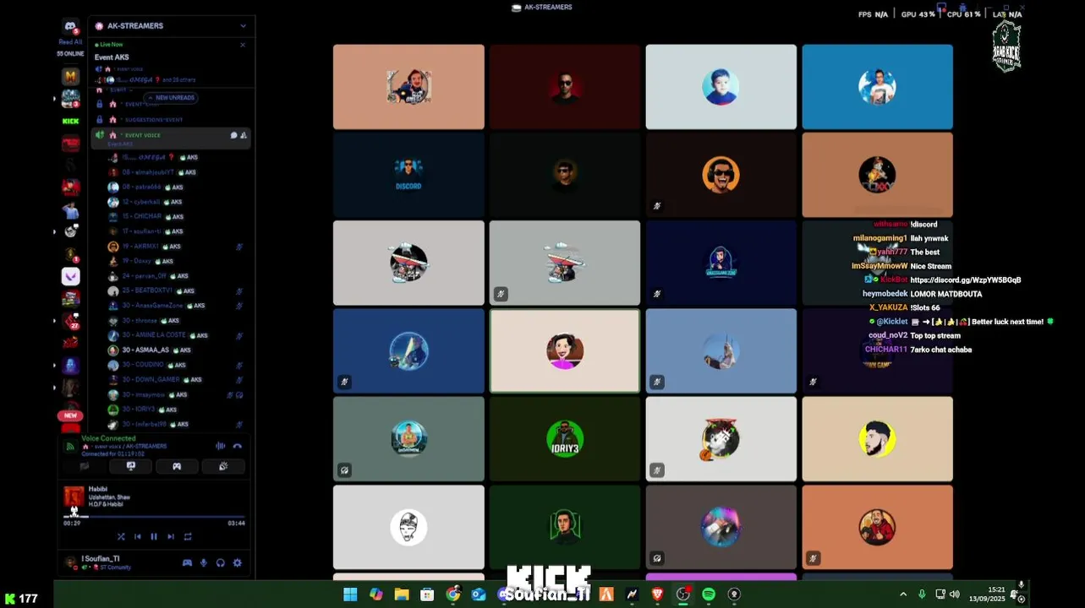Screen dimensions: 1085x608
Task: Open Windows Start menu
Action: 350,594
